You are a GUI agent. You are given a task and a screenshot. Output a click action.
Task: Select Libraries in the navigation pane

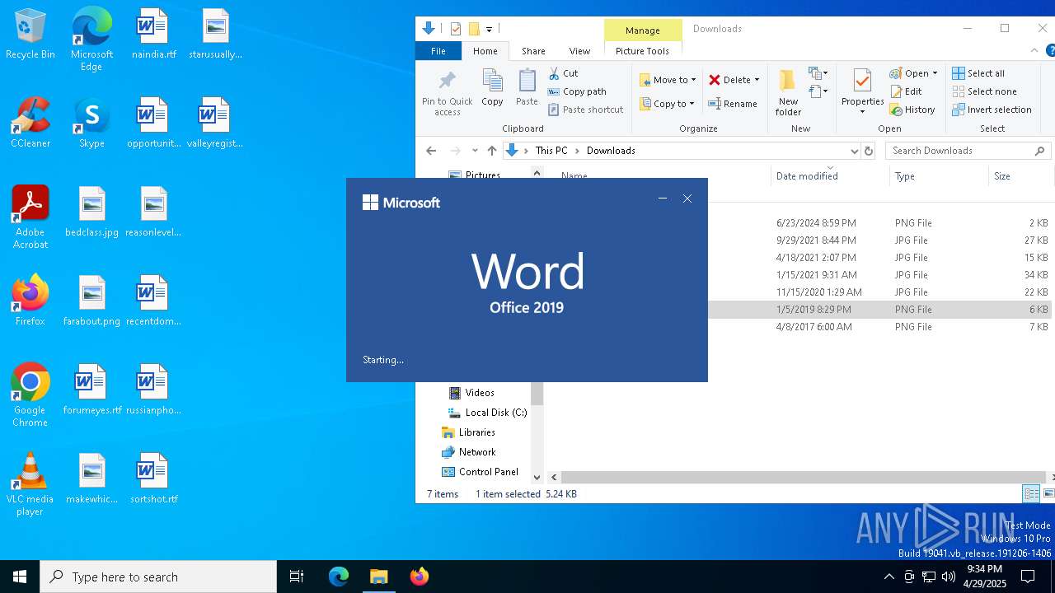[x=468, y=432]
